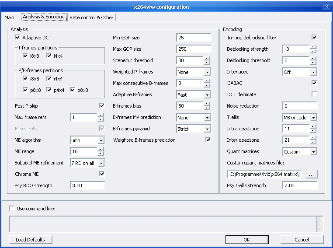This screenshot has height=248, width=333.
Task: Increase Inter deadzone with up spinner
Action: pyautogui.click(x=313, y=138)
